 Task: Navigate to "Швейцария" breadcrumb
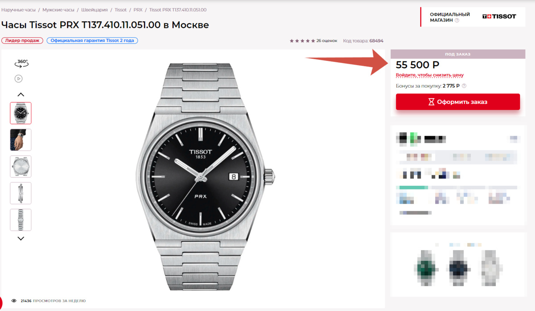click(x=94, y=10)
